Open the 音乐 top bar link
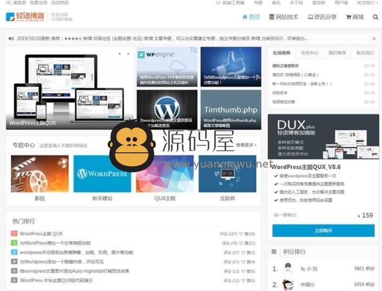This screenshot has width=382, height=291. pos(276,3)
